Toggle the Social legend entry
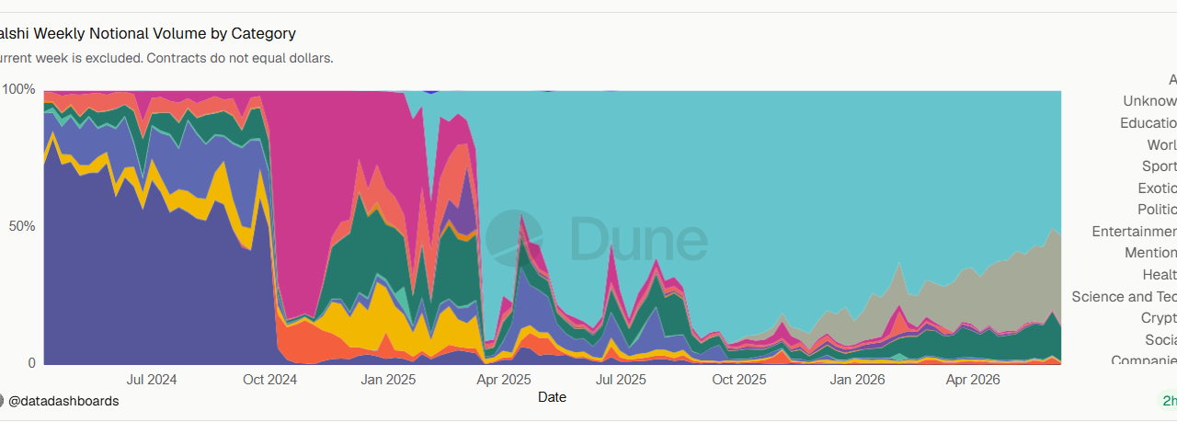The width and height of the screenshot is (1177, 422). click(x=1160, y=340)
